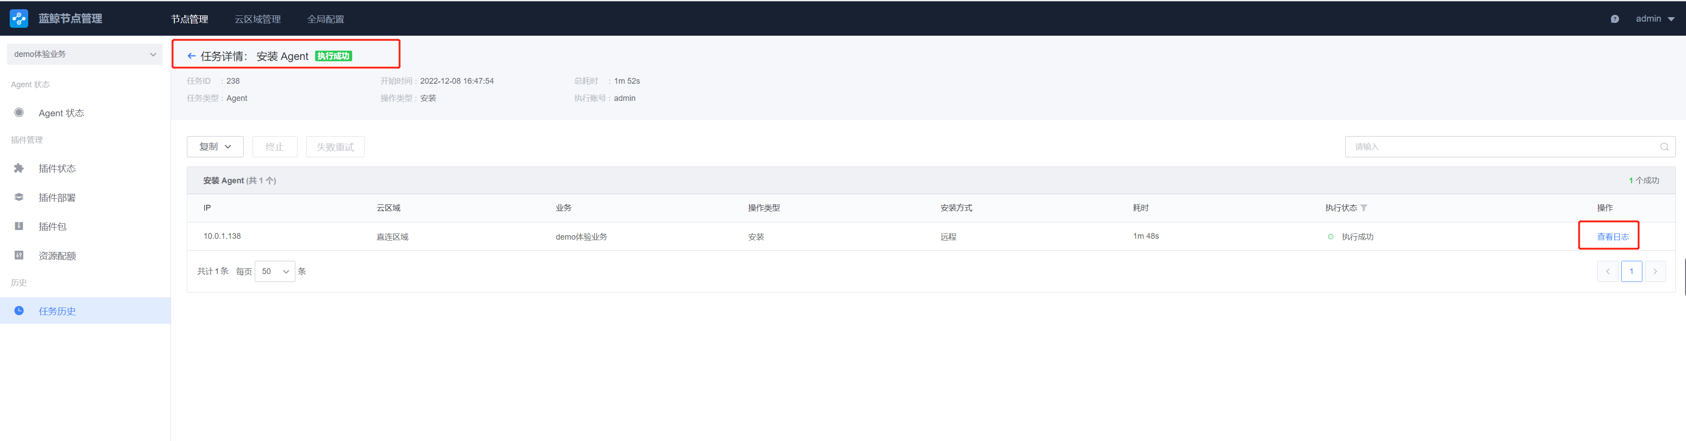Click the BlueKing logo icon
The width and height of the screenshot is (1686, 441).
pyautogui.click(x=19, y=19)
